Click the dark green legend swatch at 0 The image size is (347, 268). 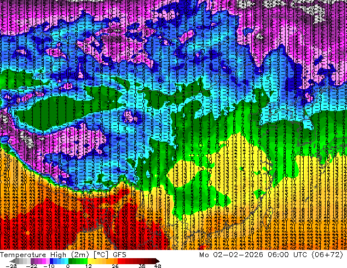71,261
